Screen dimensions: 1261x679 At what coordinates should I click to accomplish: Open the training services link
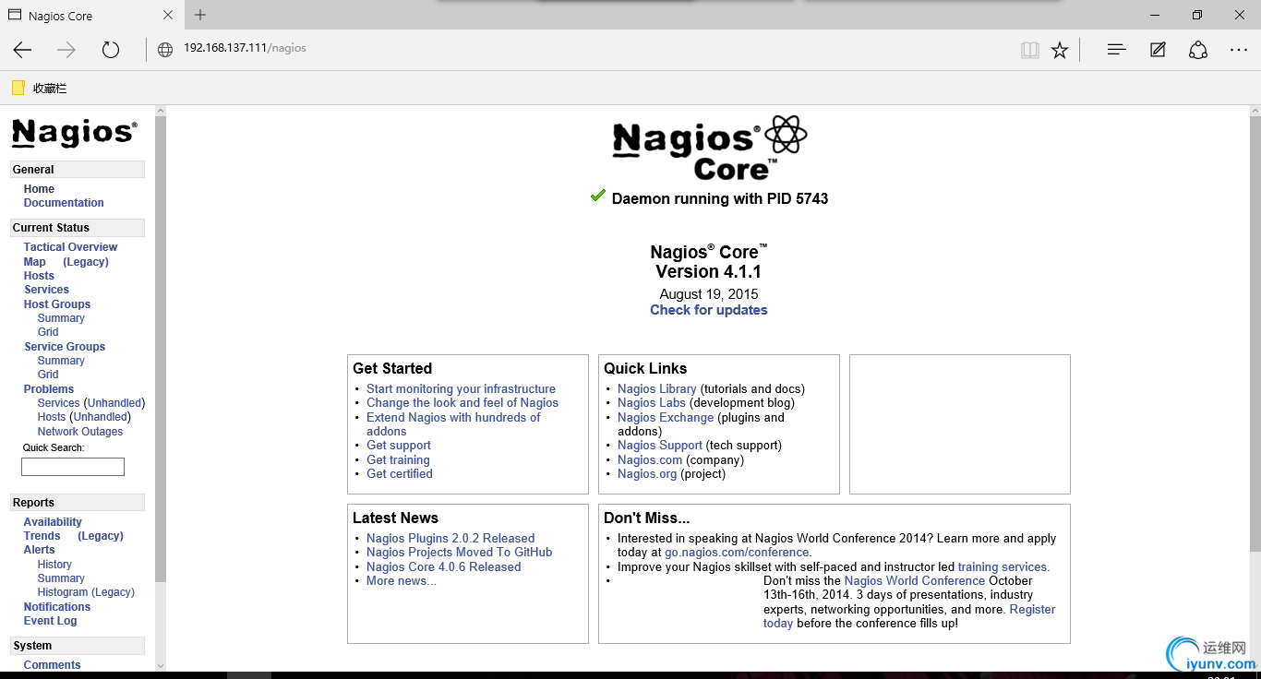[1003, 567]
